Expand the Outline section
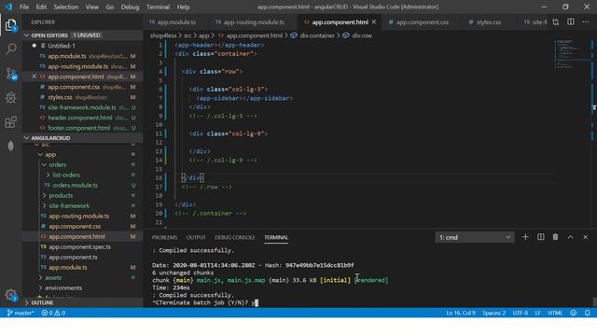The height and width of the screenshot is (336, 597). pyautogui.click(x=83, y=302)
